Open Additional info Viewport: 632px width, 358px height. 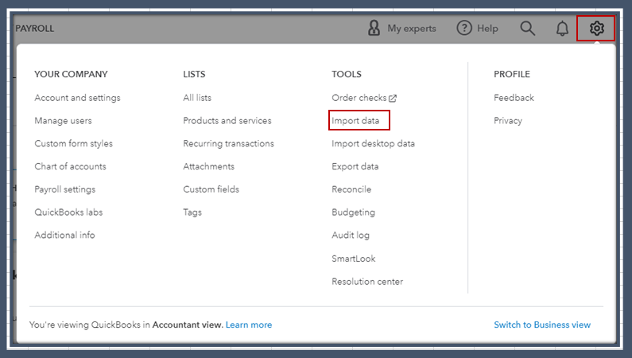point(64,235)
